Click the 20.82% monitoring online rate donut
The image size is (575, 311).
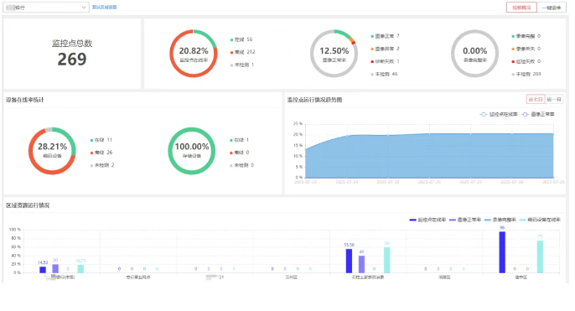194,54
